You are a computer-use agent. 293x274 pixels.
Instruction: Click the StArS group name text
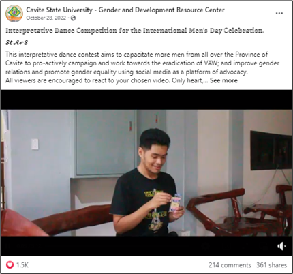17,43
